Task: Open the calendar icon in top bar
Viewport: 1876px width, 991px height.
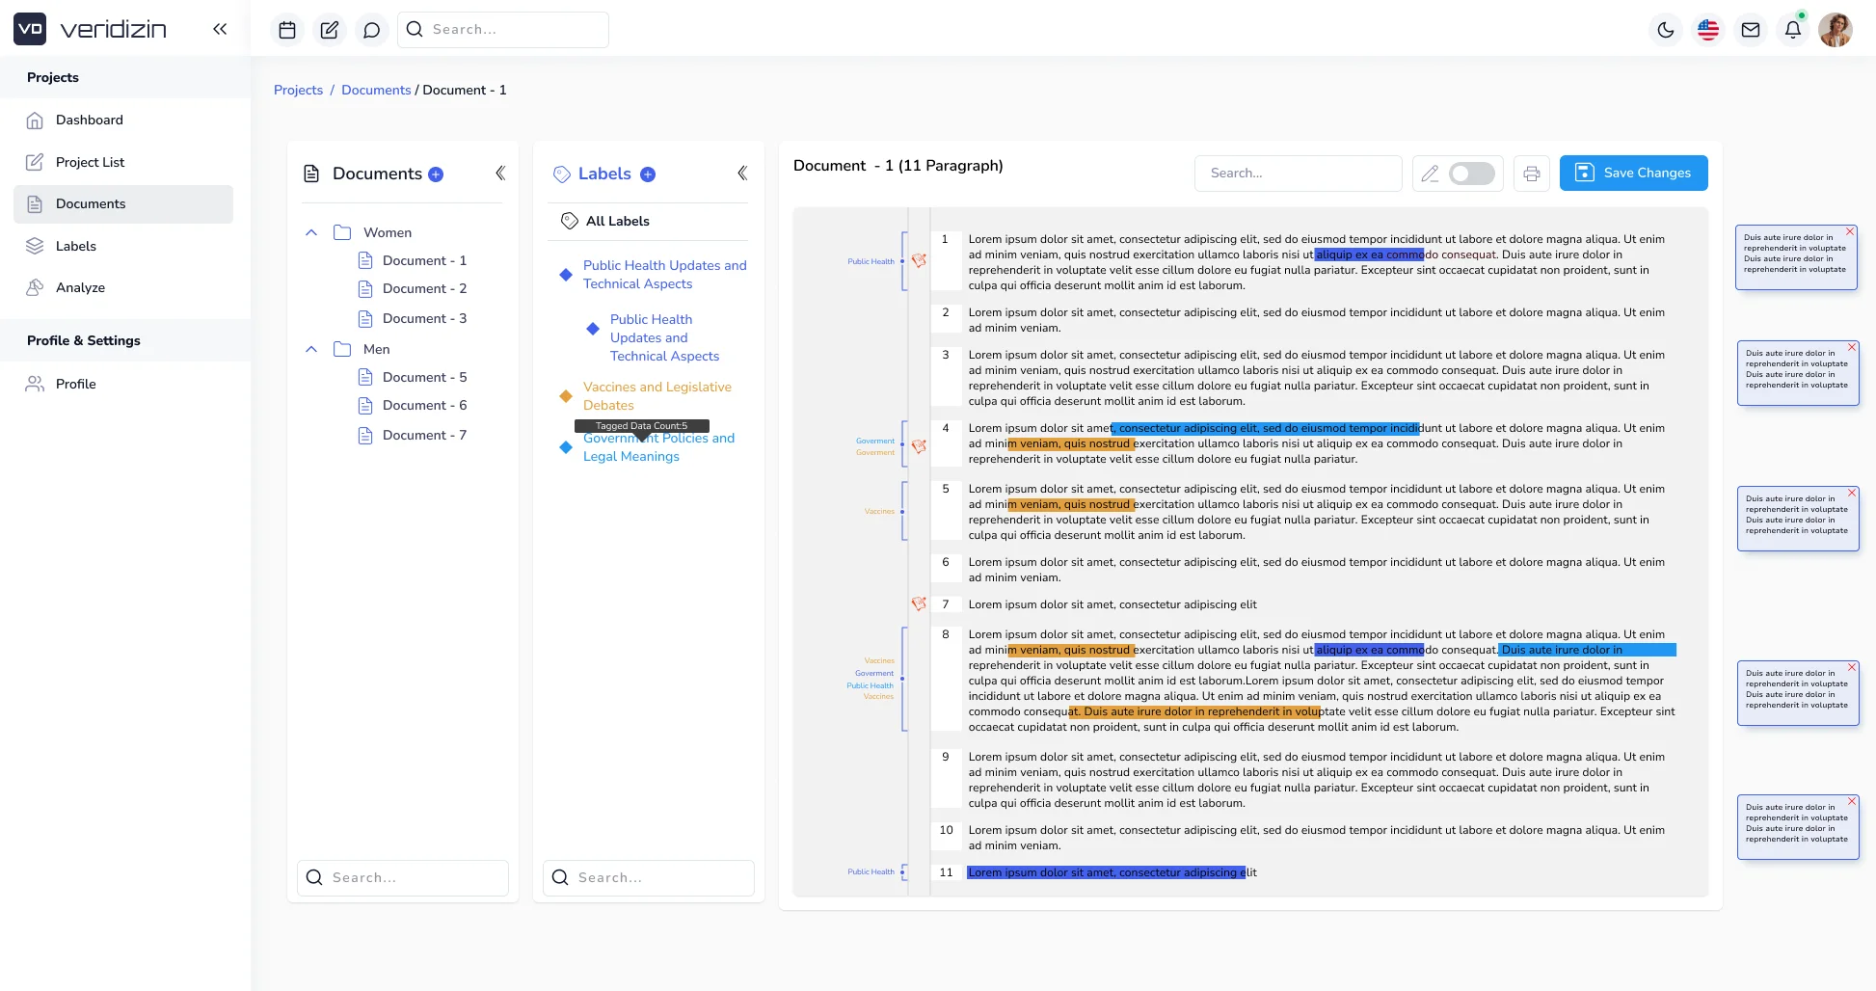Action: (286, 30)
